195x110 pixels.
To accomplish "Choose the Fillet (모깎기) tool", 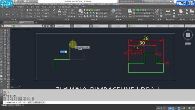I will point(45,13).
